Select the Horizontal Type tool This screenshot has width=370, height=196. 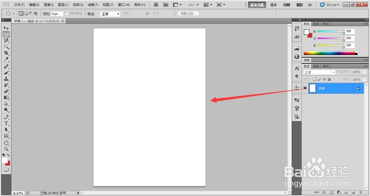pos(6,123)
